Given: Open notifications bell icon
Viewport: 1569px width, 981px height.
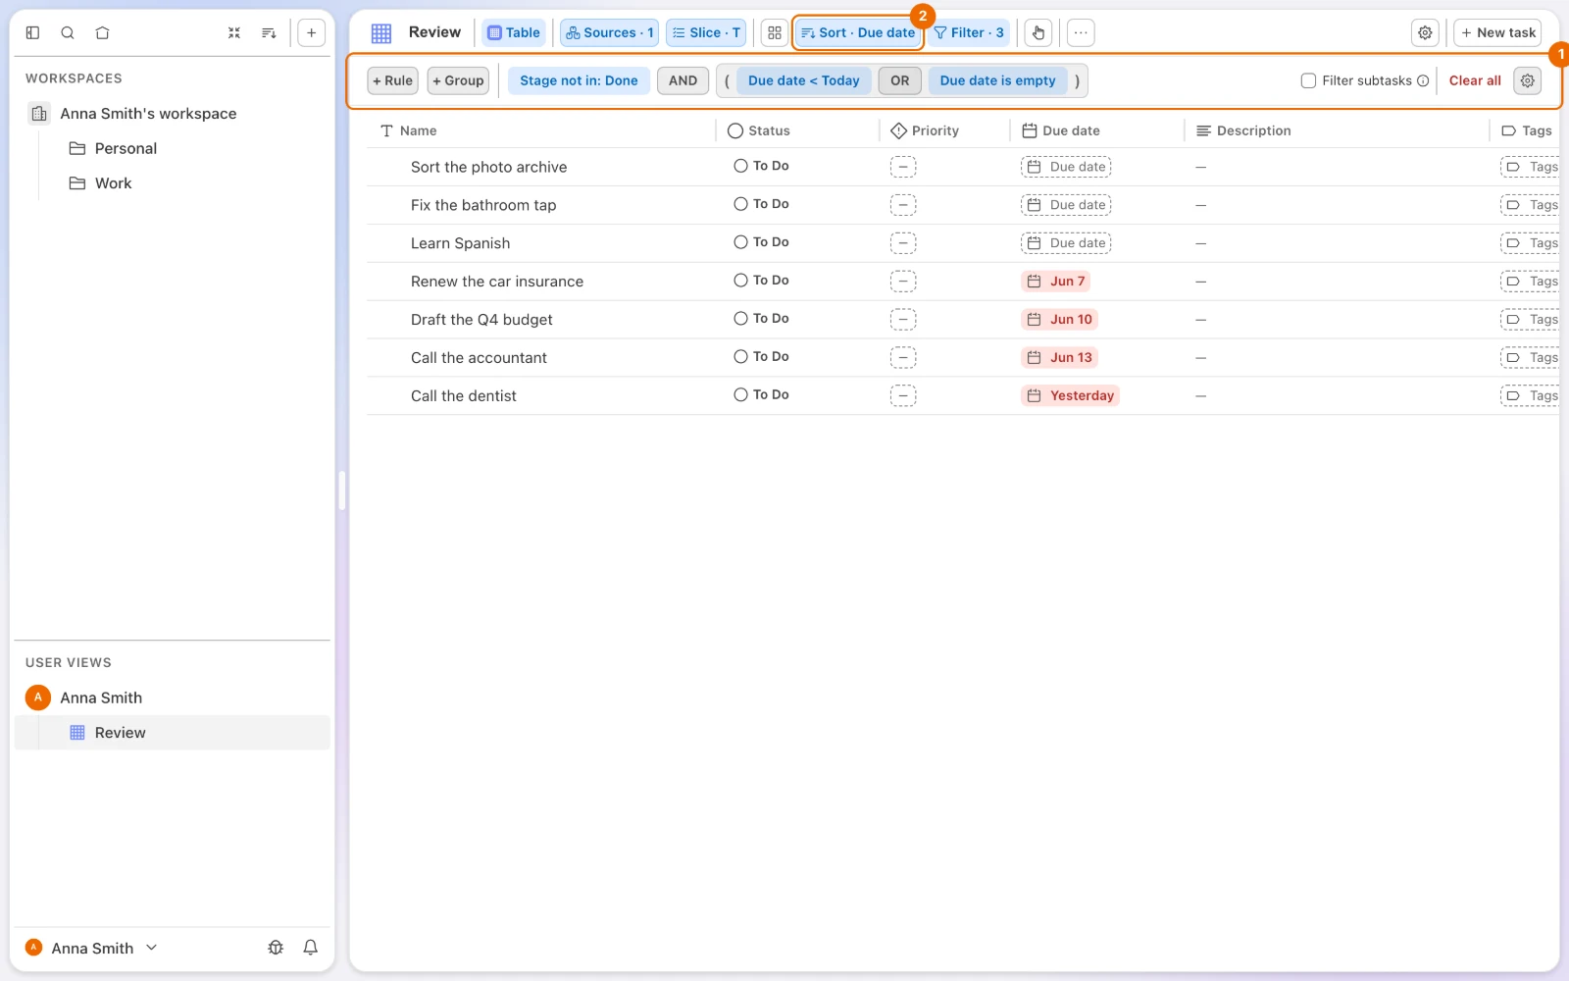Looking at the screenshot, I should [311, 948].
